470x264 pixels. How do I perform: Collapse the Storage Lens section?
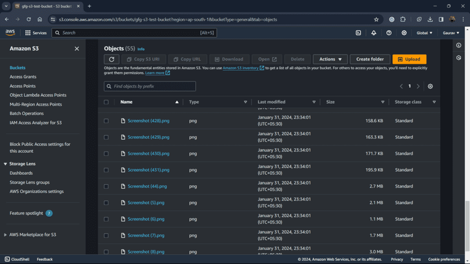pyautogui.click(x=6, y=164)
